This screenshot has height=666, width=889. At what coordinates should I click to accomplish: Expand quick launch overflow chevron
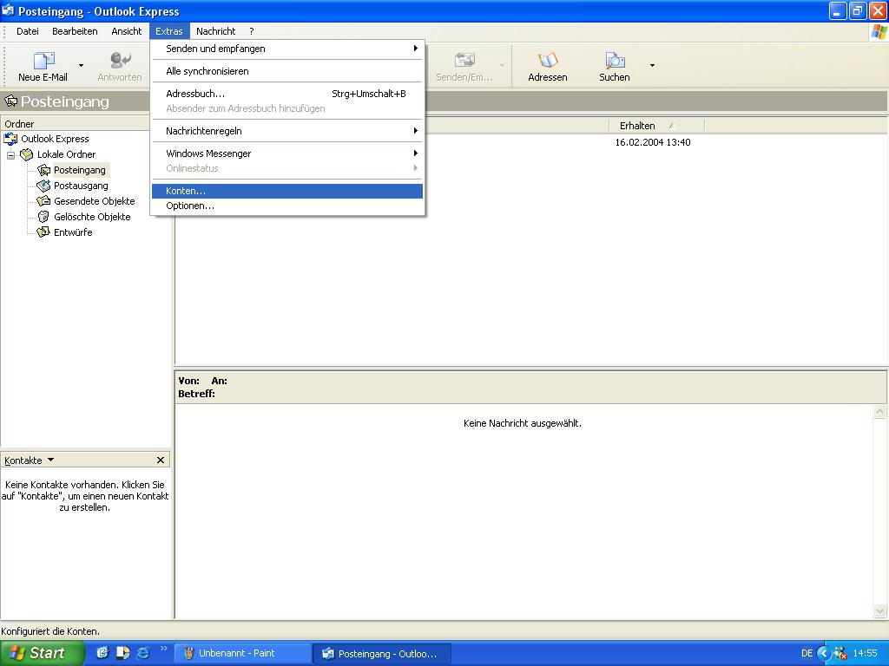coord(164,649)
